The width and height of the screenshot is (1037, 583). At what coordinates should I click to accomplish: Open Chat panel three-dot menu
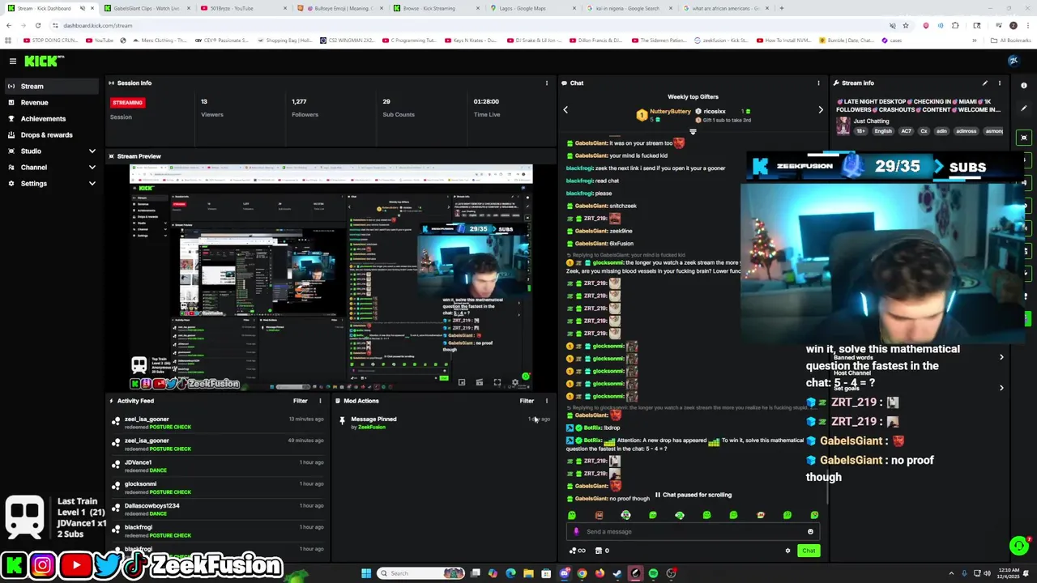818,83
